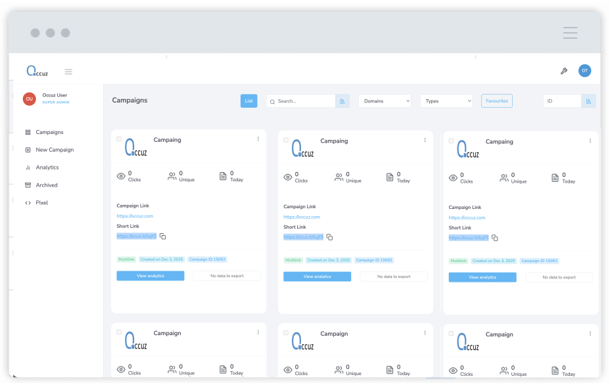Select checkbox on the first Campaing card
Image resolution: width=610 pixels, height=383 pixels.
point(119,139)
